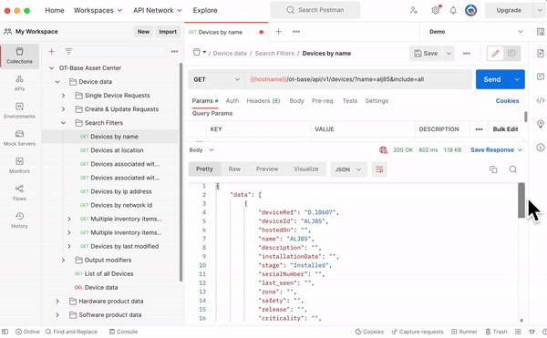
Task: Click the invite collaborators icon
Action: tap(414, 10)
